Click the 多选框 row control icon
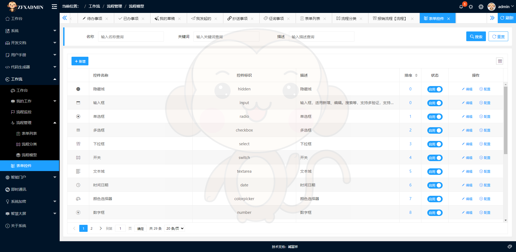The height and width of the screenshot is (252, 516). [x=78, y=130]
